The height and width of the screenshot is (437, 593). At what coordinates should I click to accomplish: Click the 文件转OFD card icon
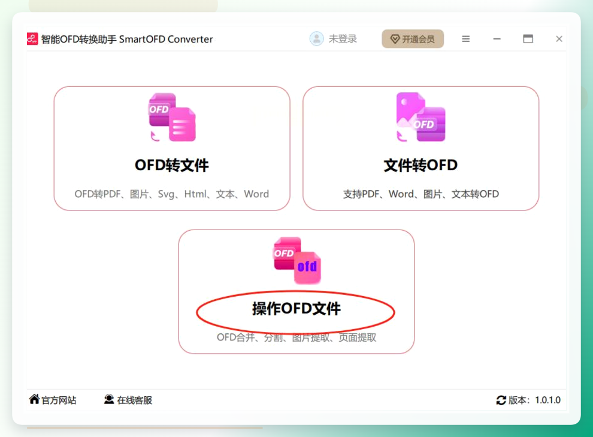coord(421,117)
